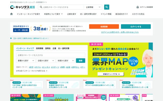Expand the 本選考について探す menu

(53, 14)
